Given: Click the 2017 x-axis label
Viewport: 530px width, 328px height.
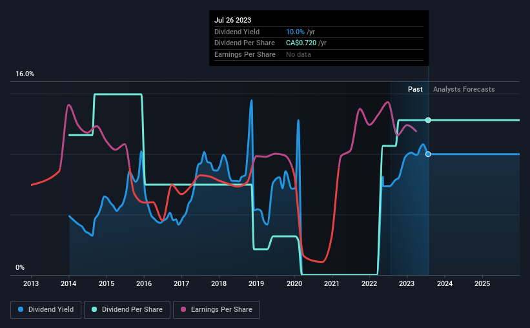Looking at the screenshot, I should pyautogui.click(x=181, y=283).
